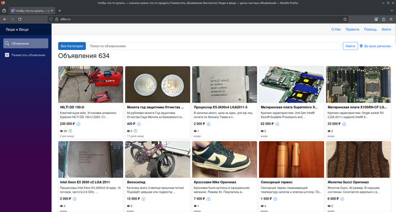
Task: Open the Firefox View icon
Action: point(4,11)
